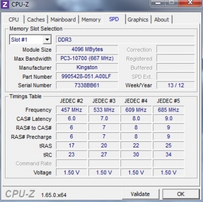The image size is (203, 202).
Task: Go to the Mainboard tab
Action: pos(63,20)
